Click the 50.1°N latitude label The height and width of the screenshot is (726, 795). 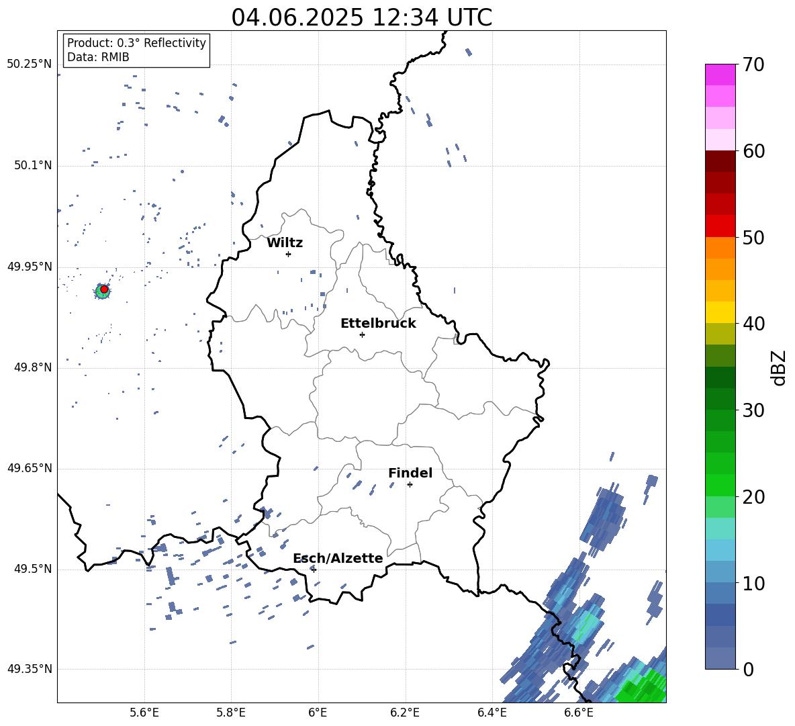(x=33, y=165)
